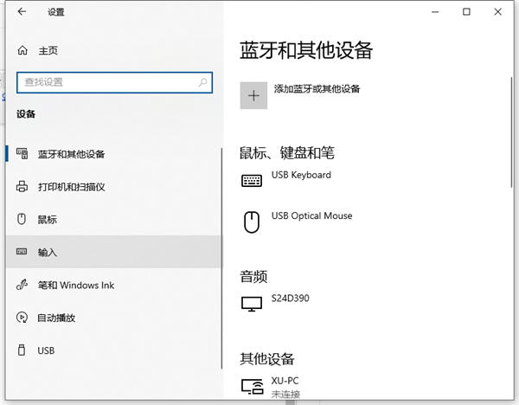Click the back arrow in Settings
Viewport: 519px width, 405px height.
tap(22, 12)
